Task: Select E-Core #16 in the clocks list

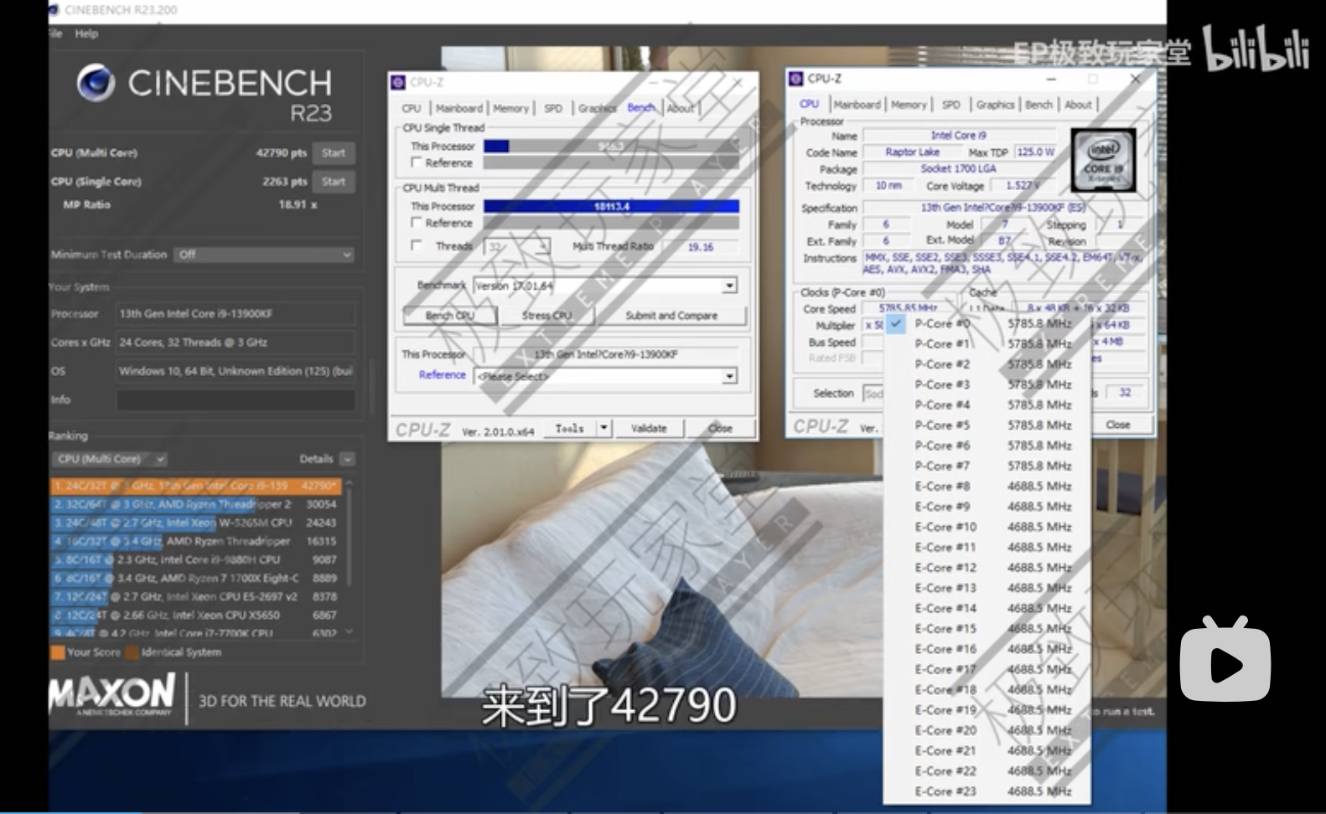Action: tap(987, 649)
